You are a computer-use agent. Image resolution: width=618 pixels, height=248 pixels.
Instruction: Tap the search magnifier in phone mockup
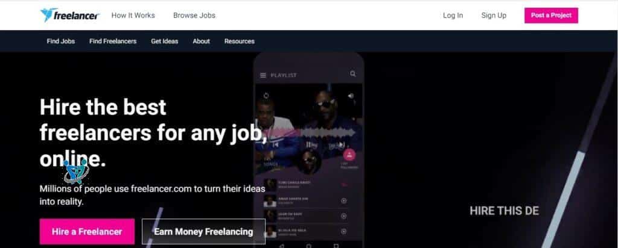click(x=352, y=74)
